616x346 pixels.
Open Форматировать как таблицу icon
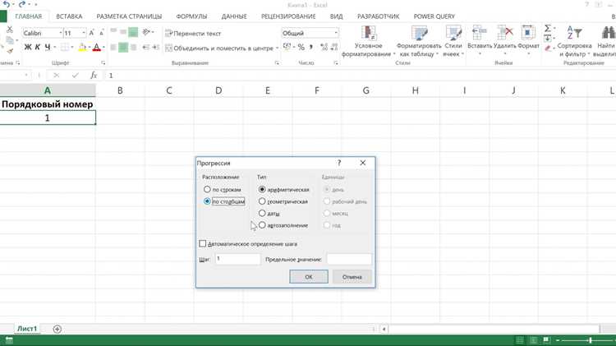click(x=419, y=33)
